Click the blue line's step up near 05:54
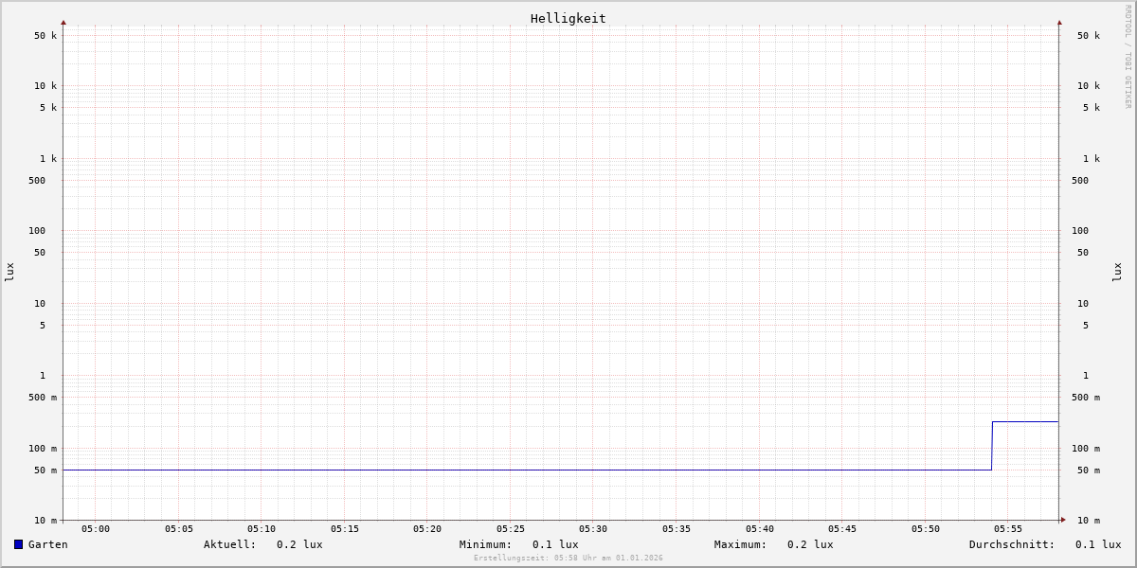 click(x=992, y=446)
